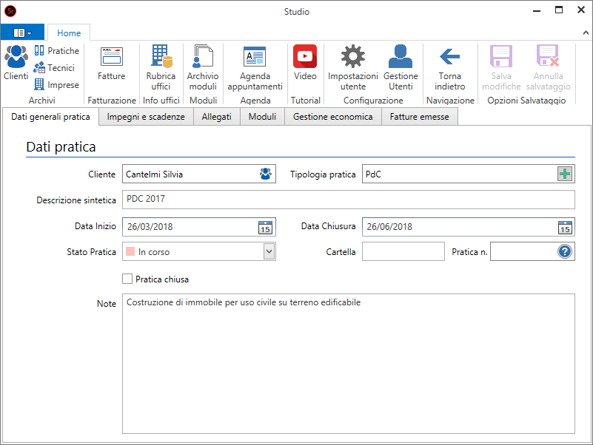Open Archivio moduli

tap(203, 67)
